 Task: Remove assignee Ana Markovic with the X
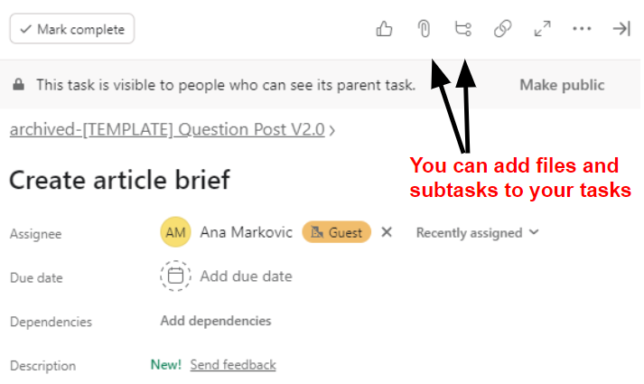click(x=387, y=232)
